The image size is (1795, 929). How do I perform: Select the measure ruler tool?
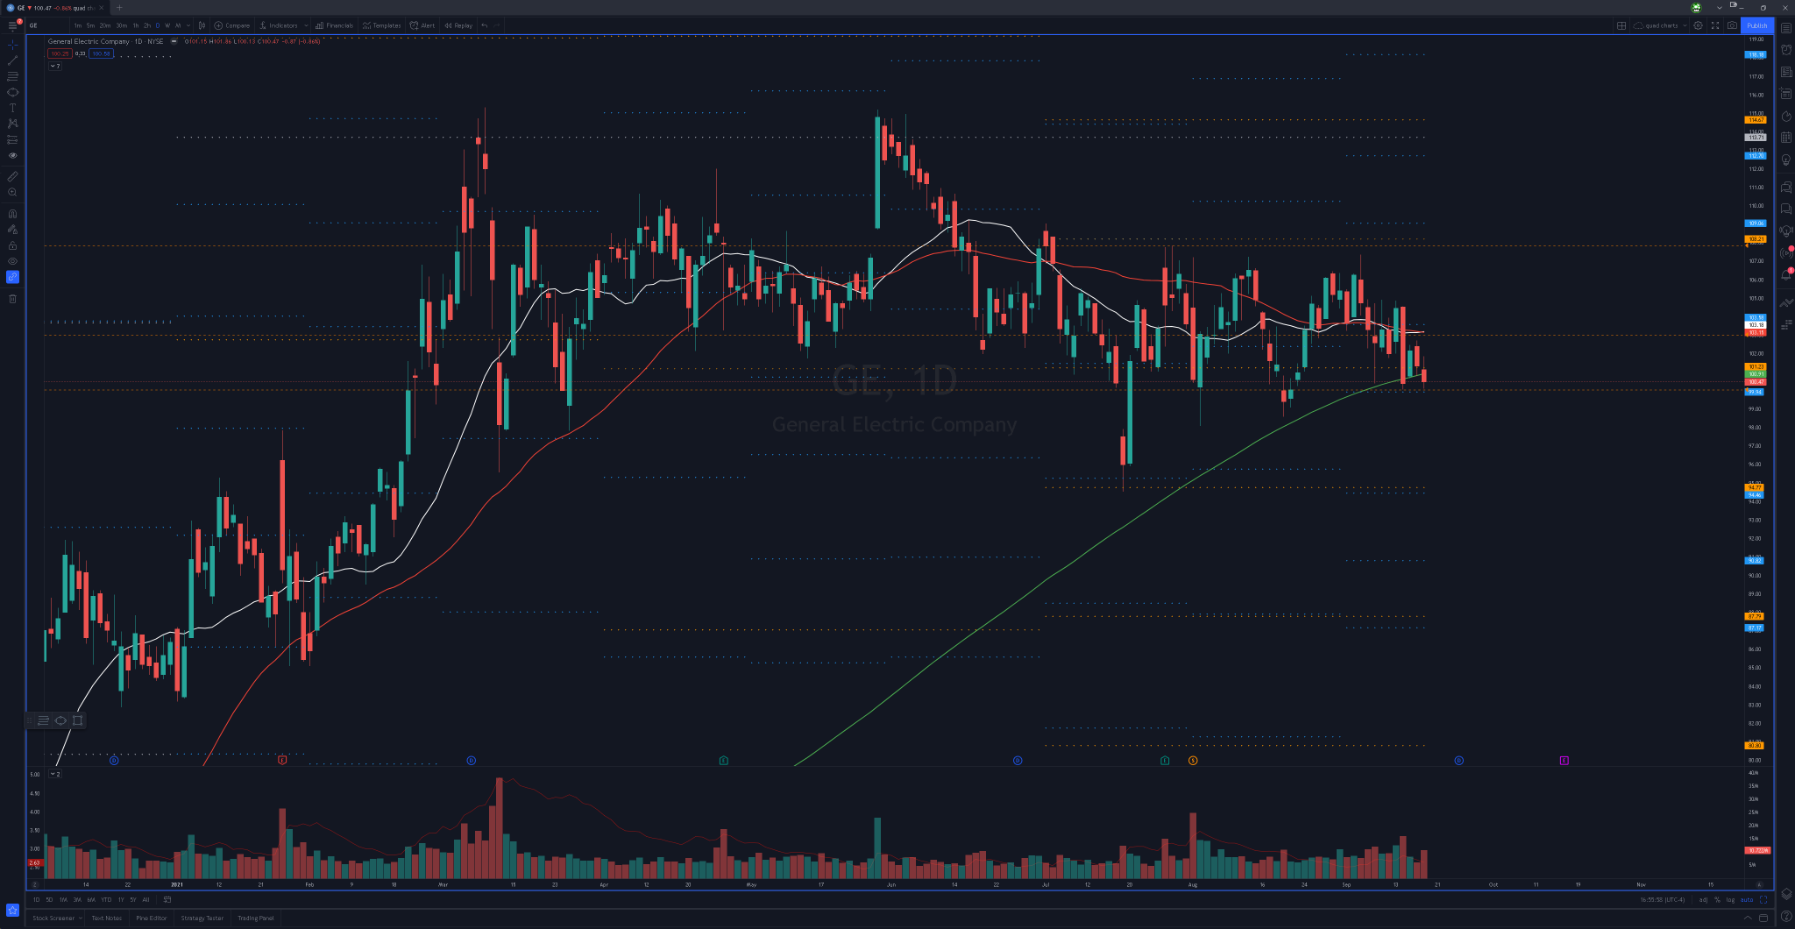[x=12, y=176]
